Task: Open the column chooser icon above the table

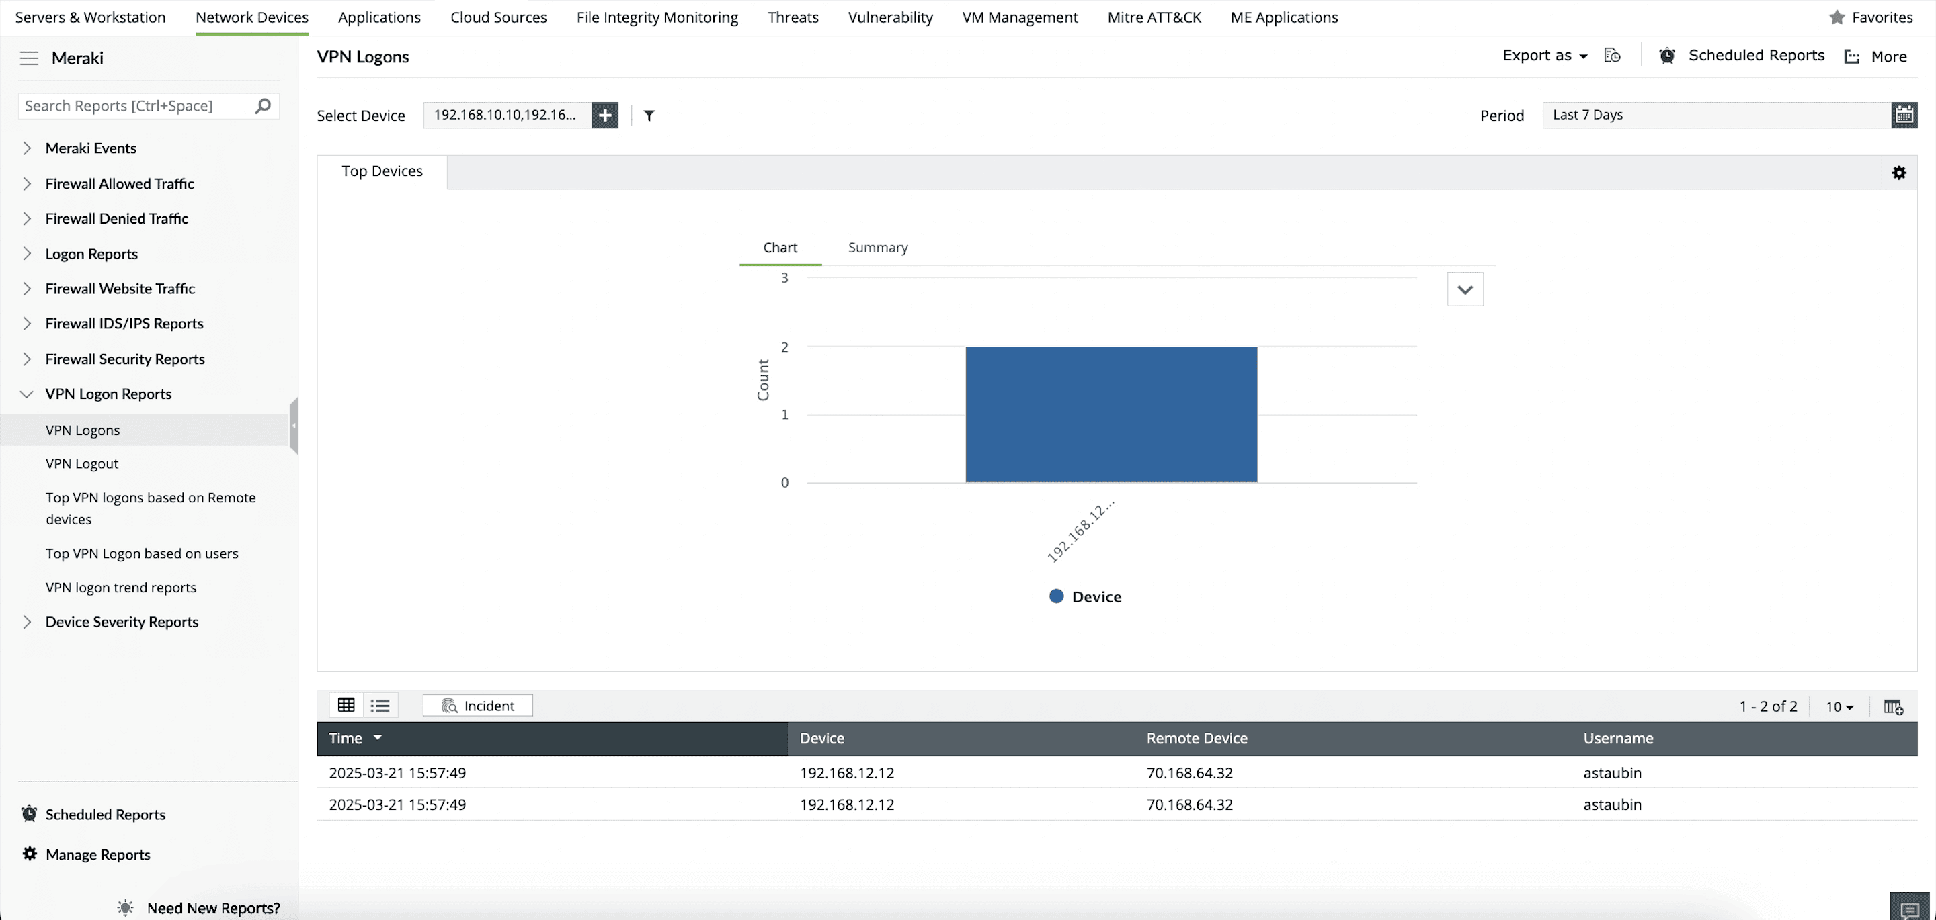Action: pos(1892,706)
